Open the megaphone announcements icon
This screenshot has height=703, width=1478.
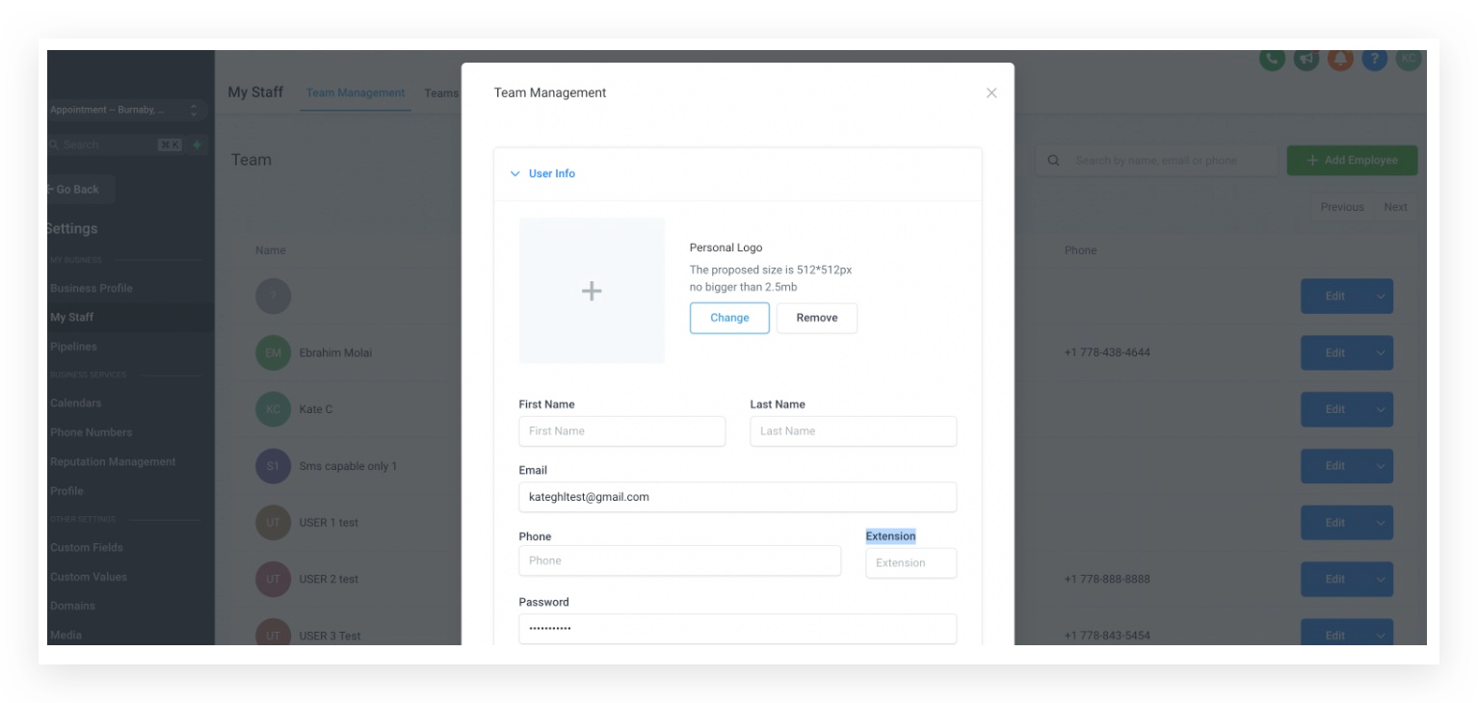pos(1306,60)
